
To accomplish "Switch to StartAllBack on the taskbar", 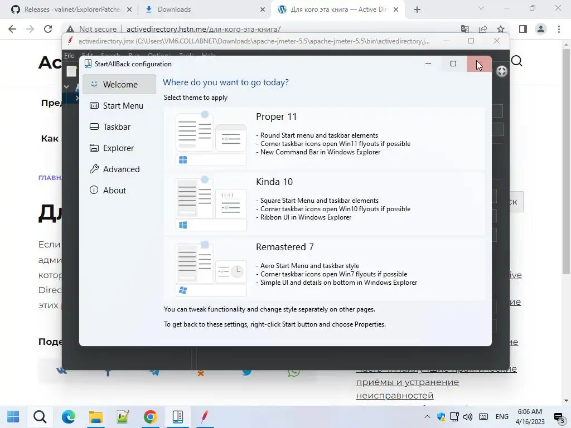I will pyautogui.click(x=178, y=417).
